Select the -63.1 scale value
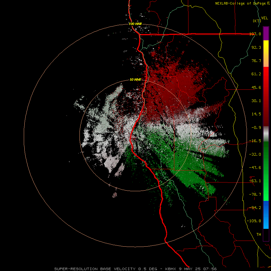Screen dimensions: 271x271 [255, 181]
